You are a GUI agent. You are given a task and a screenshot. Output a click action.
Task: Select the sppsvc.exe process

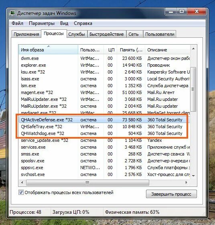pyautogui.click(x=104, y=168)
